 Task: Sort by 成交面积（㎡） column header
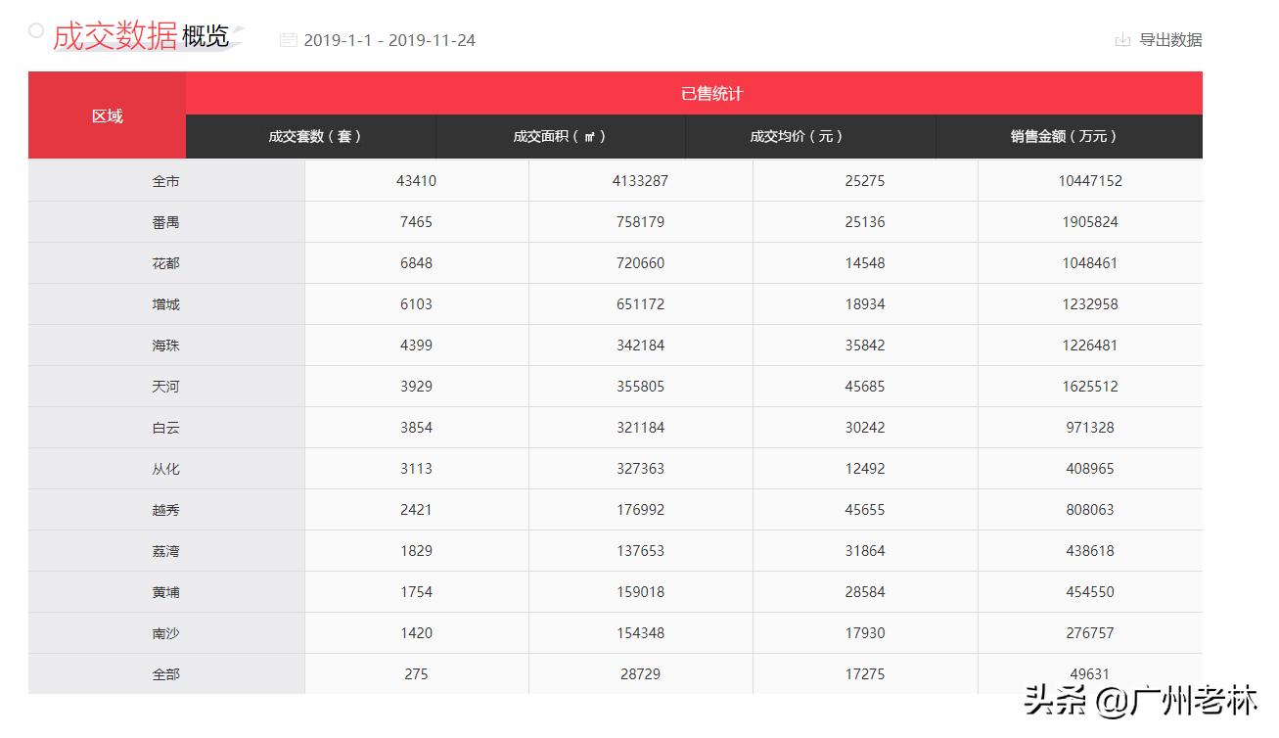click(561, 137)
